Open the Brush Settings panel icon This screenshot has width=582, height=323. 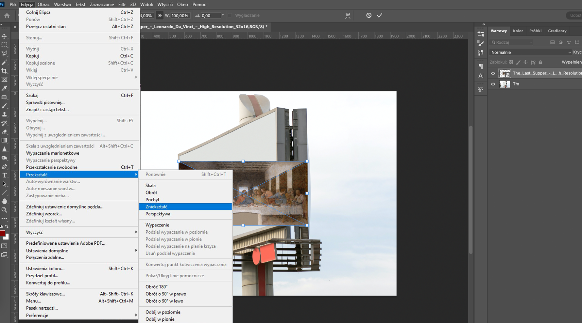coord(481,43)
